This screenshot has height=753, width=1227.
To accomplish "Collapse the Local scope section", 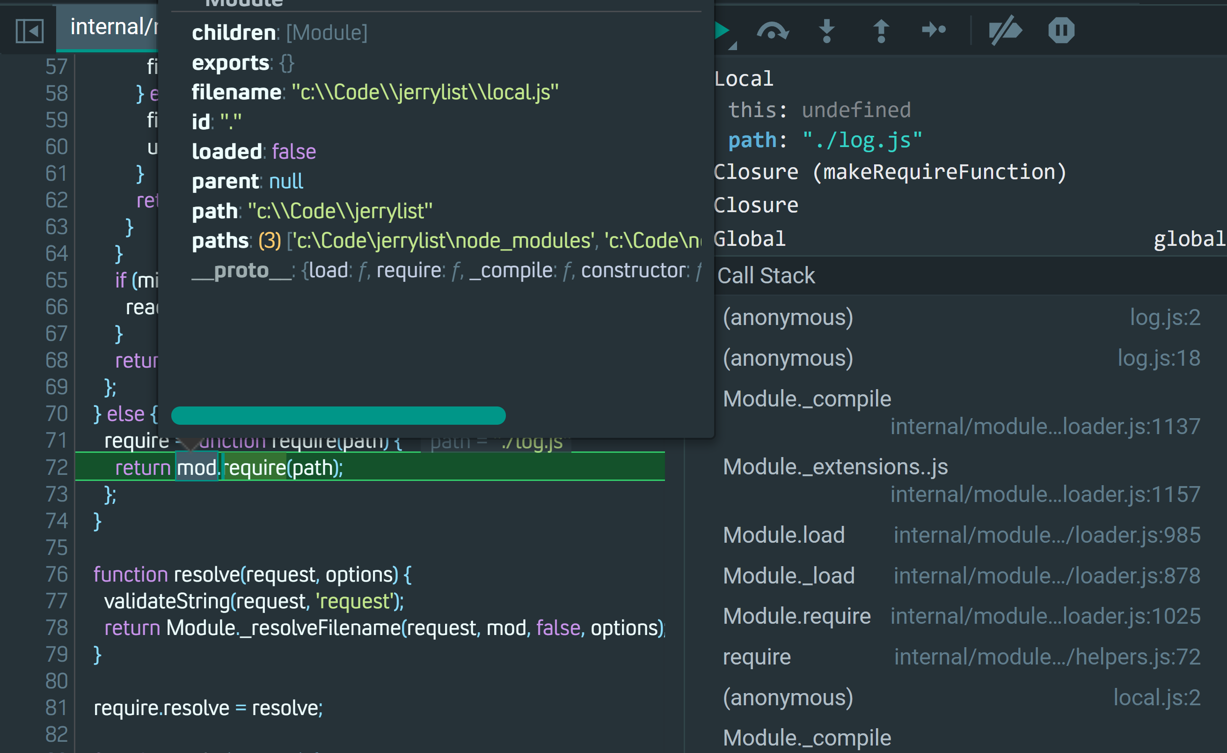I will pyautogui.click(x=744, y=79).
